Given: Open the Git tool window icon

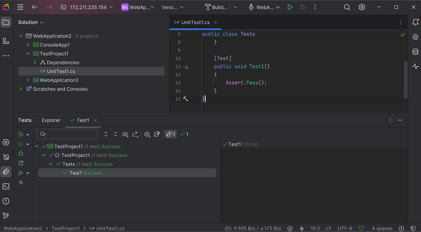Looking at the screenshot, I should click(6, 216).
